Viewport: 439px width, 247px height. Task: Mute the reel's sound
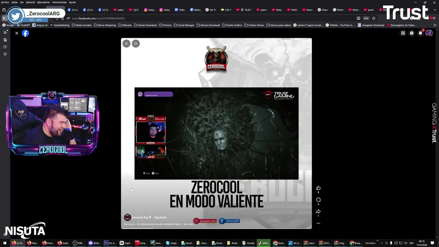136,44
